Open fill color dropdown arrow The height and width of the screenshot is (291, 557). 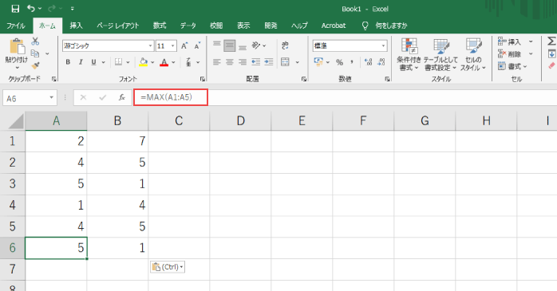click(152, 62)
